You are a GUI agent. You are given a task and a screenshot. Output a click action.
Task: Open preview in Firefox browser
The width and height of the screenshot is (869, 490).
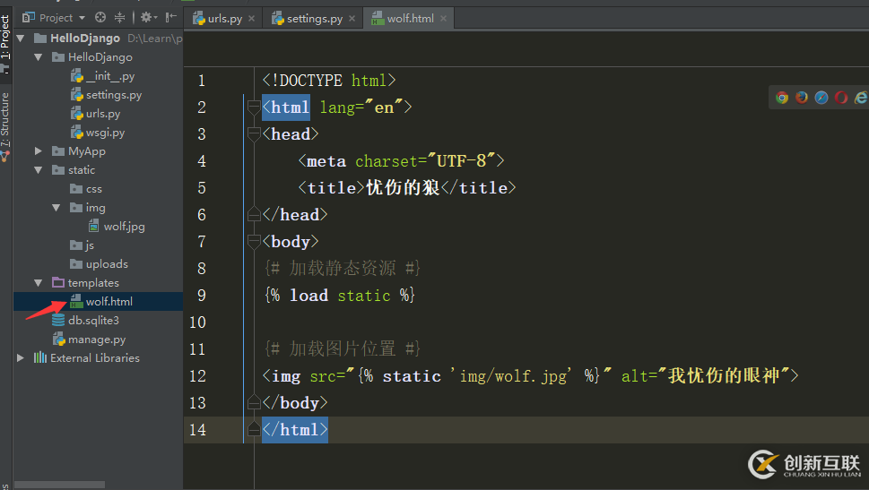802,98
